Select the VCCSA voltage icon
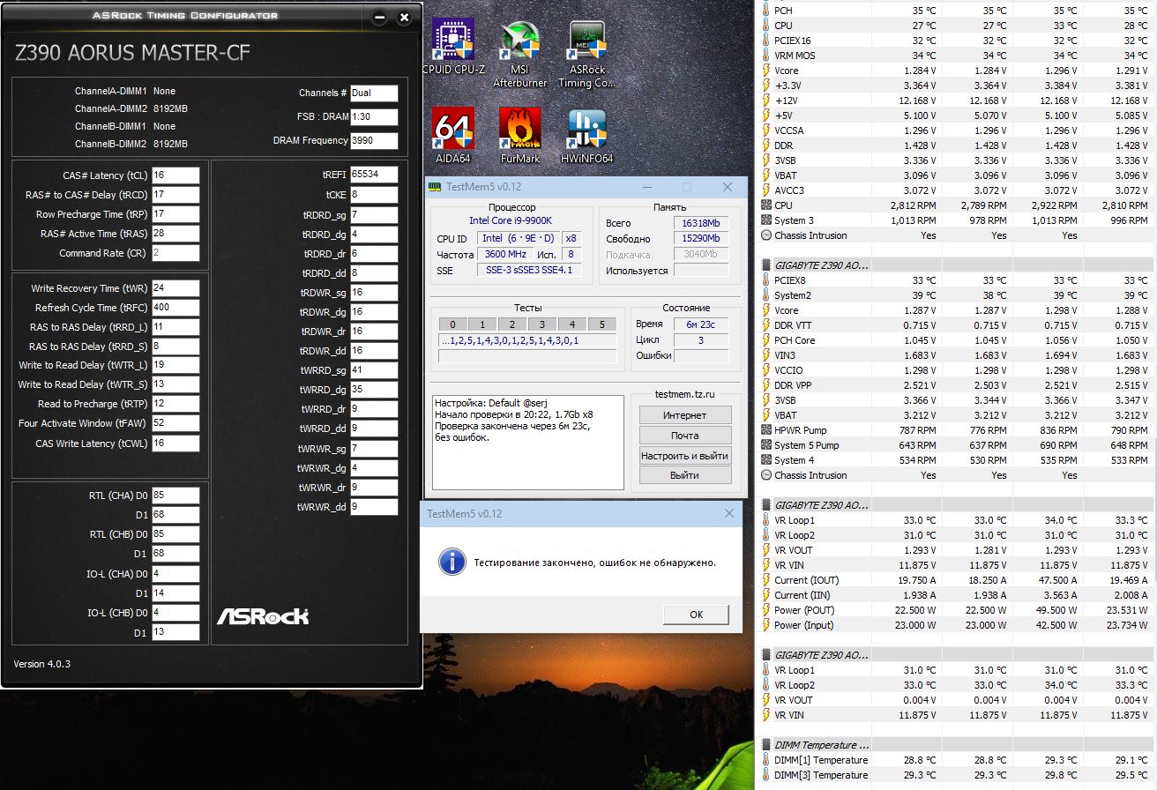Image resolution: width=1157 pixels, height=790 pixels. point(765,130)
